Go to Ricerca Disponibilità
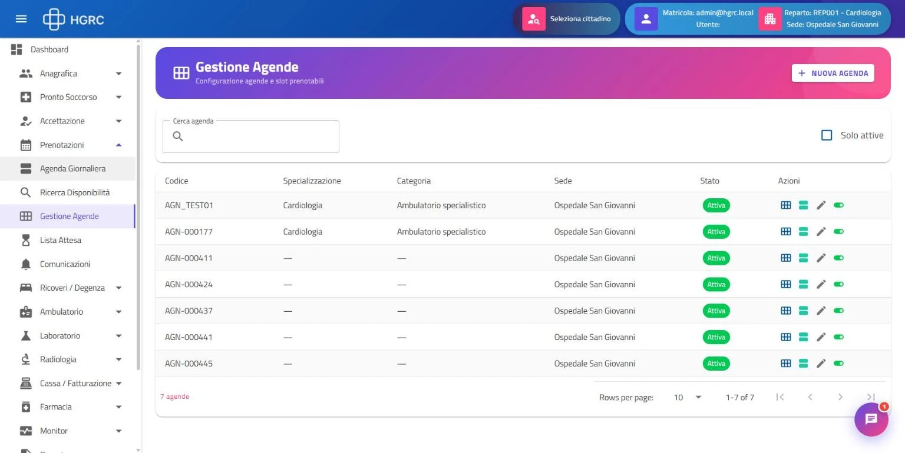Viewport: 905px width, 453px height. click(68, 192)
